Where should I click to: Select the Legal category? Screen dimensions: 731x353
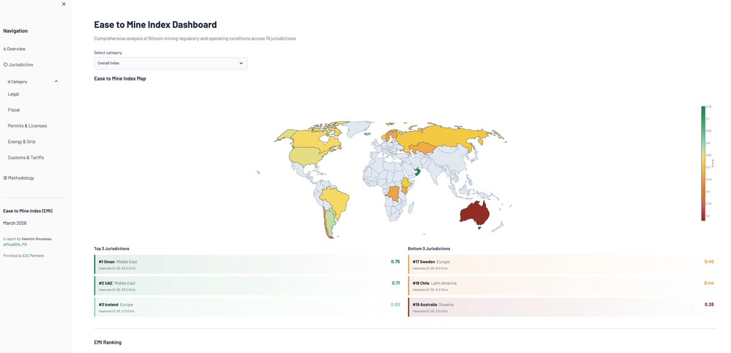13,94
